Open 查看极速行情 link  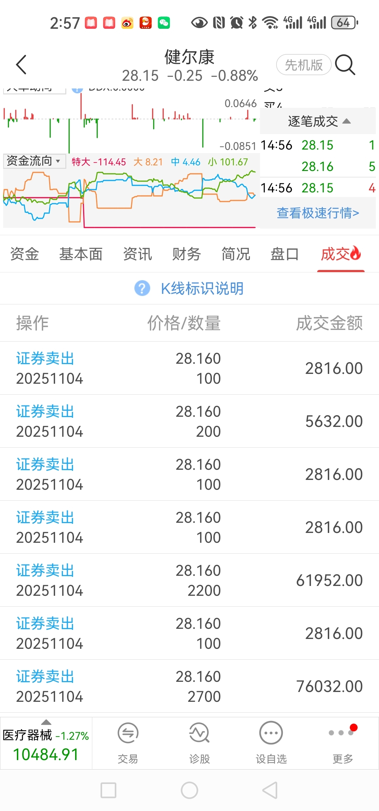tap(318, 213)
